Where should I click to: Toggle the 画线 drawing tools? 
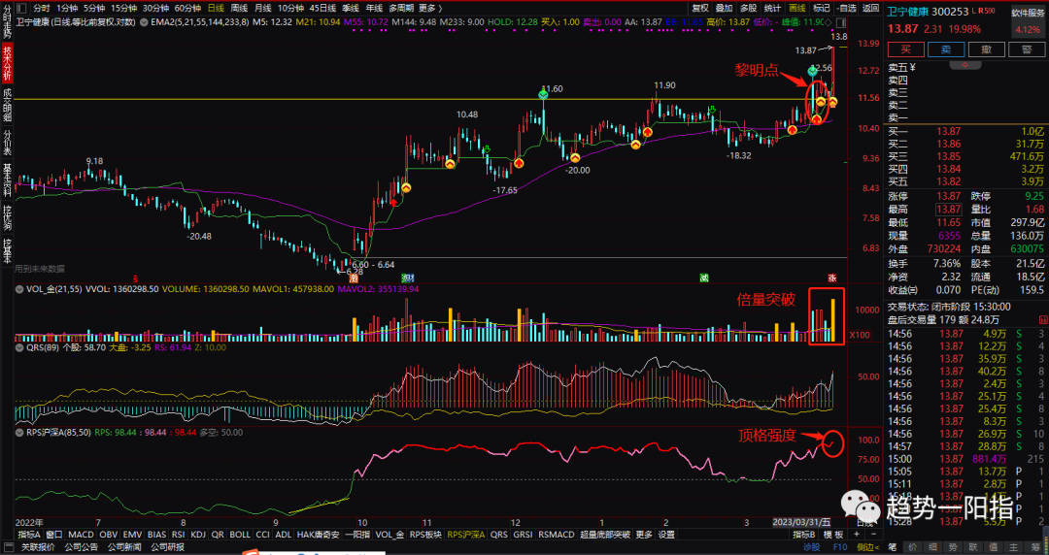click(x=797, y=8)
